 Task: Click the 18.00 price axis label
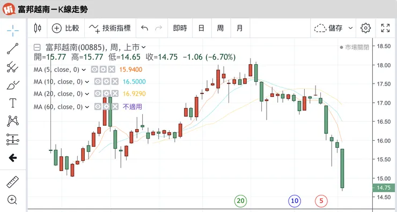(x=384, y=65)
